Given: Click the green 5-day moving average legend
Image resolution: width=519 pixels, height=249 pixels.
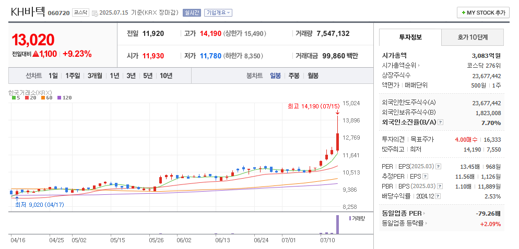Looking at the screenshot, I should pos(16,98).
